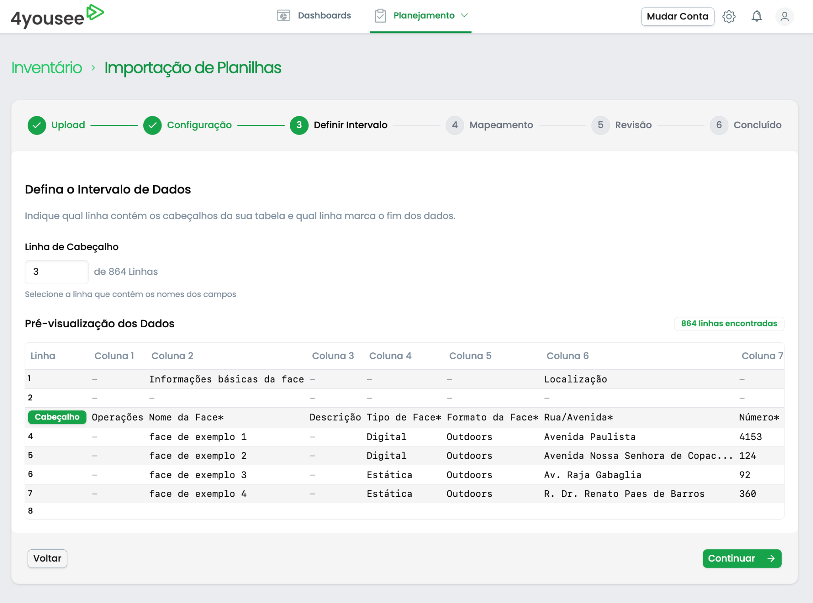Screen dimensions: 813x603
Task: Open the settings gear icon
Action: point(729,16)
